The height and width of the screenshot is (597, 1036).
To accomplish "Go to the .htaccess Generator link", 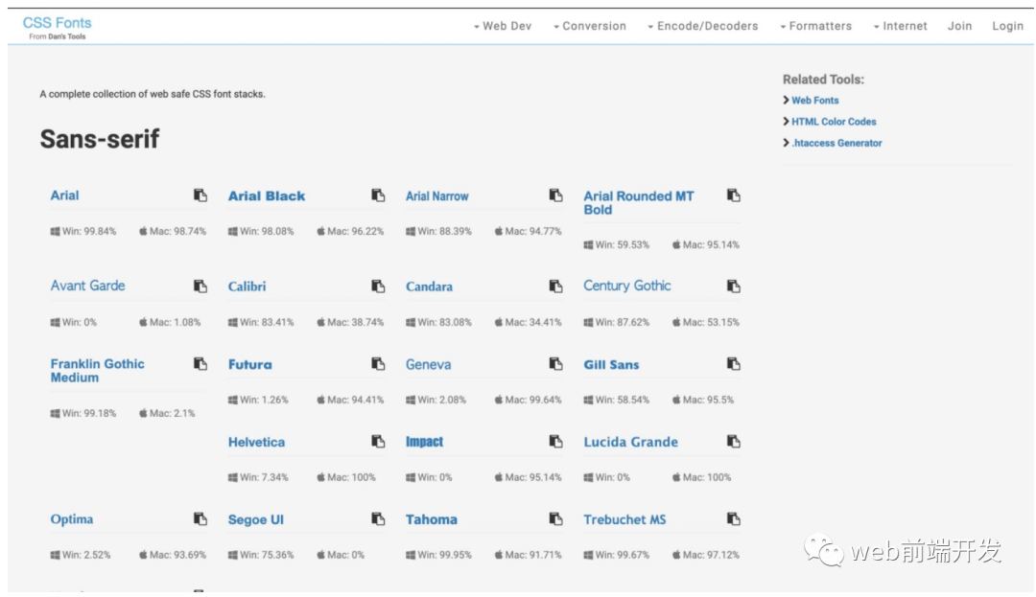I will coord(836,143).
